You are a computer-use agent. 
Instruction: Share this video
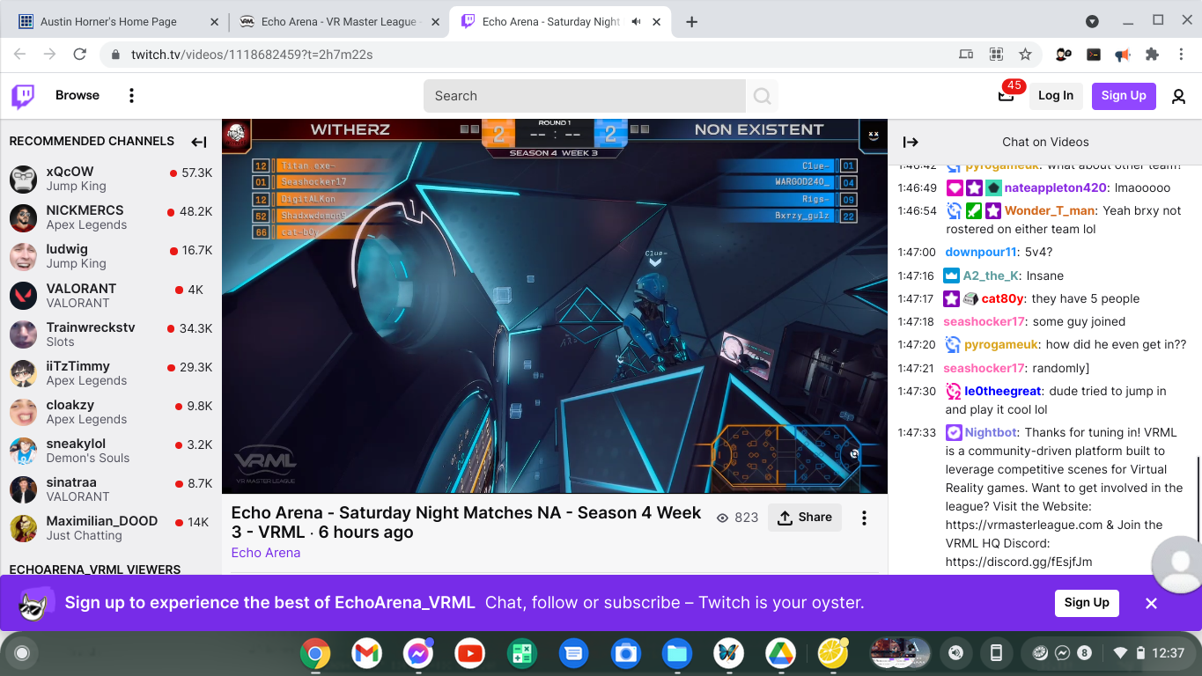pos(805,518)
